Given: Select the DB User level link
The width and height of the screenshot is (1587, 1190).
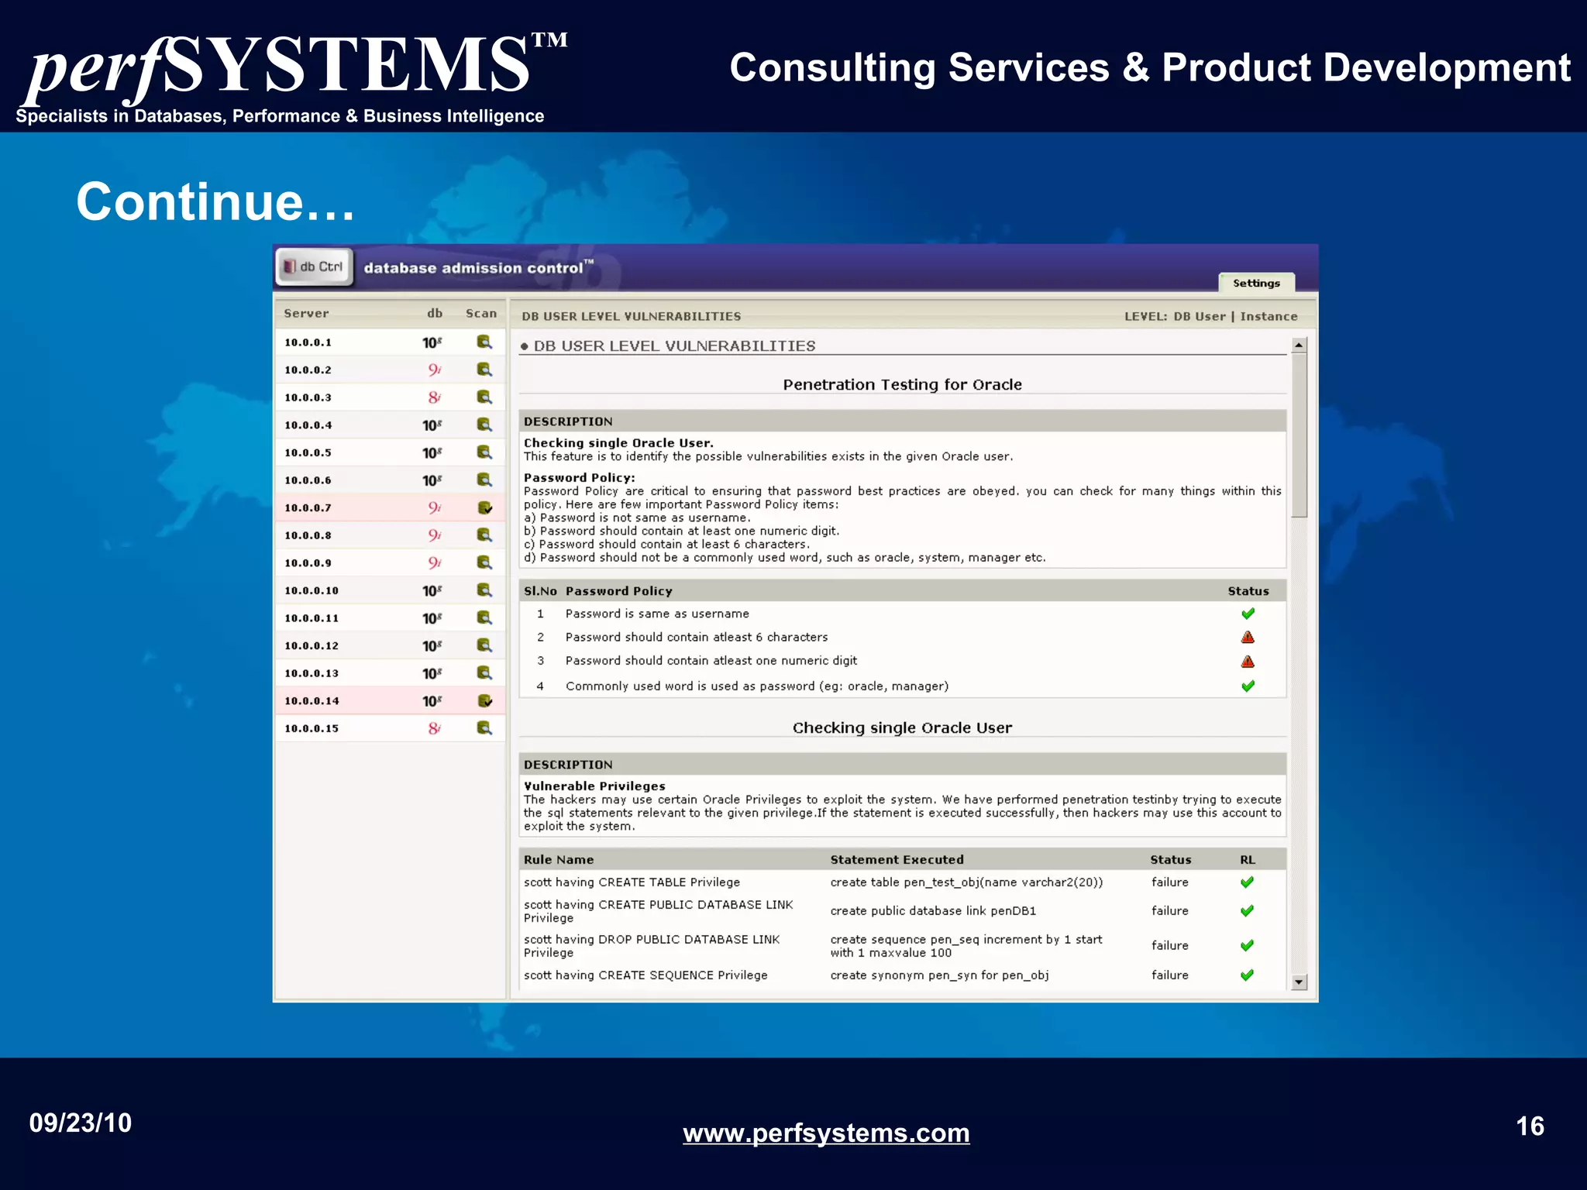Looking at the screenshot, I should tap(1199, 316).
